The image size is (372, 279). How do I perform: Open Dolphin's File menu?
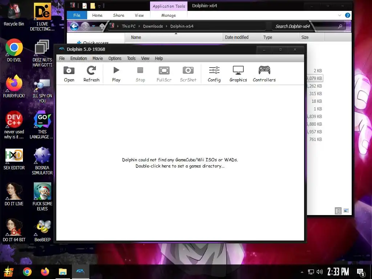(62, 58)
